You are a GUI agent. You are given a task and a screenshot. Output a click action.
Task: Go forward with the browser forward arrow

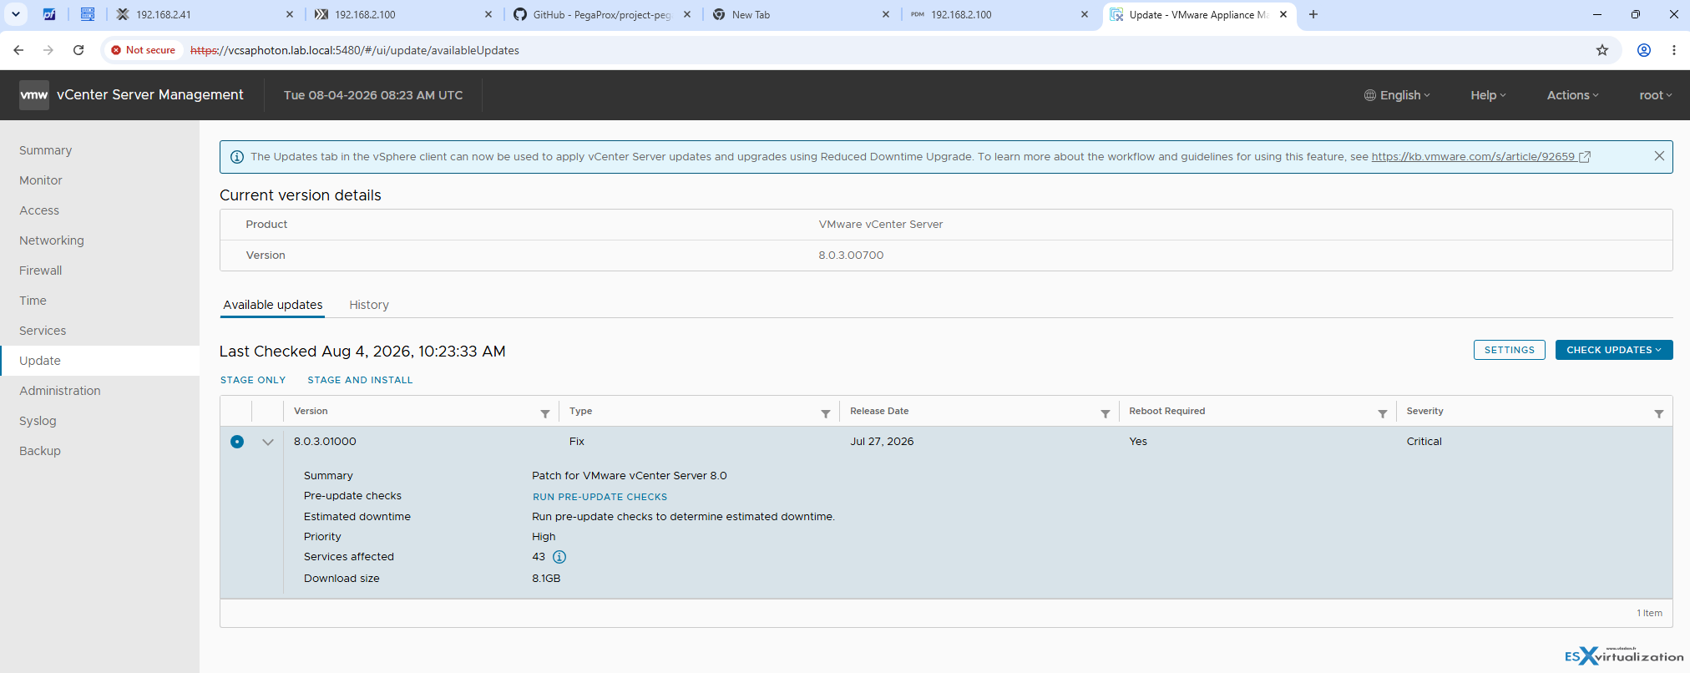[x=48, y=50]
